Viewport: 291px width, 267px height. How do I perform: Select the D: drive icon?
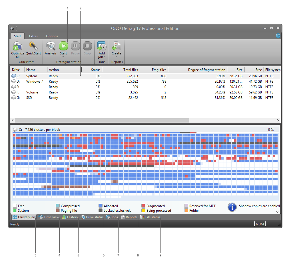coord(13,81)
